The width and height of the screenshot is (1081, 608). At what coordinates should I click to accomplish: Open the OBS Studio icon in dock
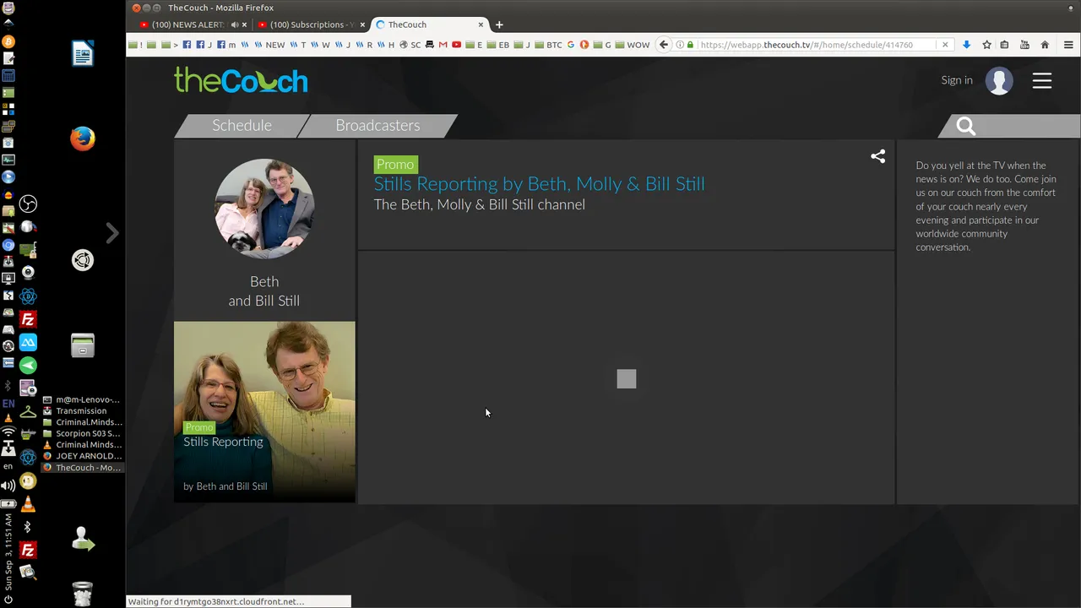tap(28, 204)
